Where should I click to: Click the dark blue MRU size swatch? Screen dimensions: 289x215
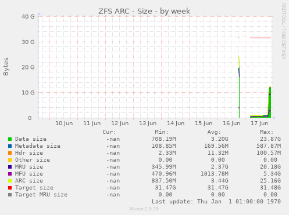pyautogui.click(x=10, y=167)
